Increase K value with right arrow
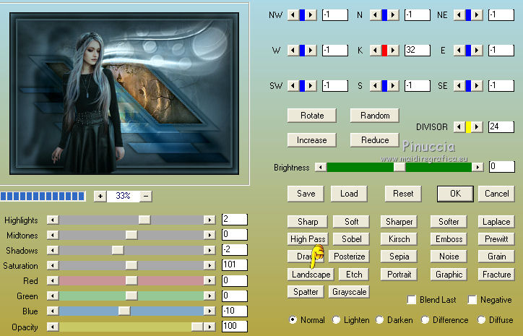This screenshot has width=523, height=336. (x=393, y=50)
